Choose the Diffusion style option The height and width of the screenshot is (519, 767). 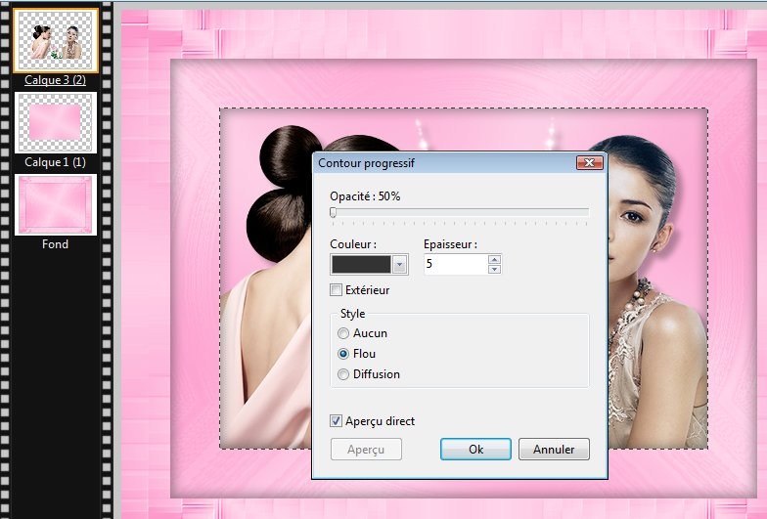coord(343,374)
